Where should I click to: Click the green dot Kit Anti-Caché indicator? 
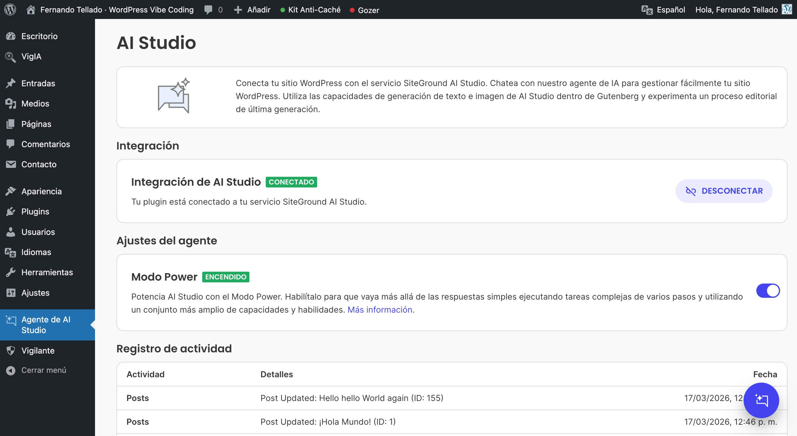pos(282,10)
